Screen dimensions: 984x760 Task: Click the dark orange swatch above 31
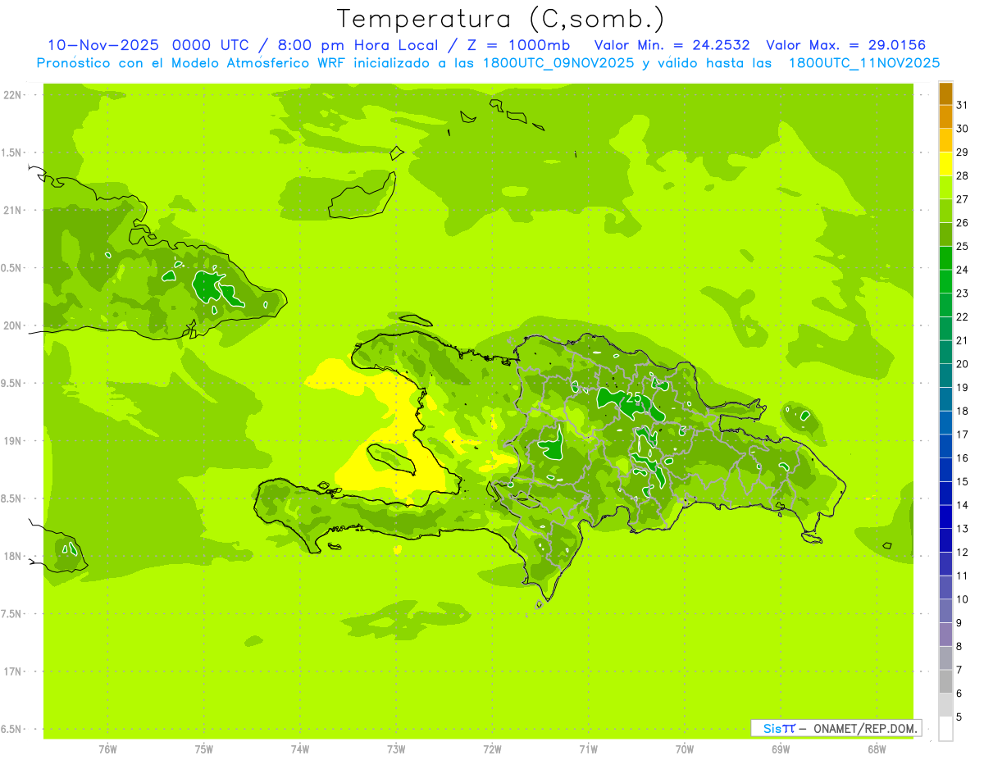[945, 93]
